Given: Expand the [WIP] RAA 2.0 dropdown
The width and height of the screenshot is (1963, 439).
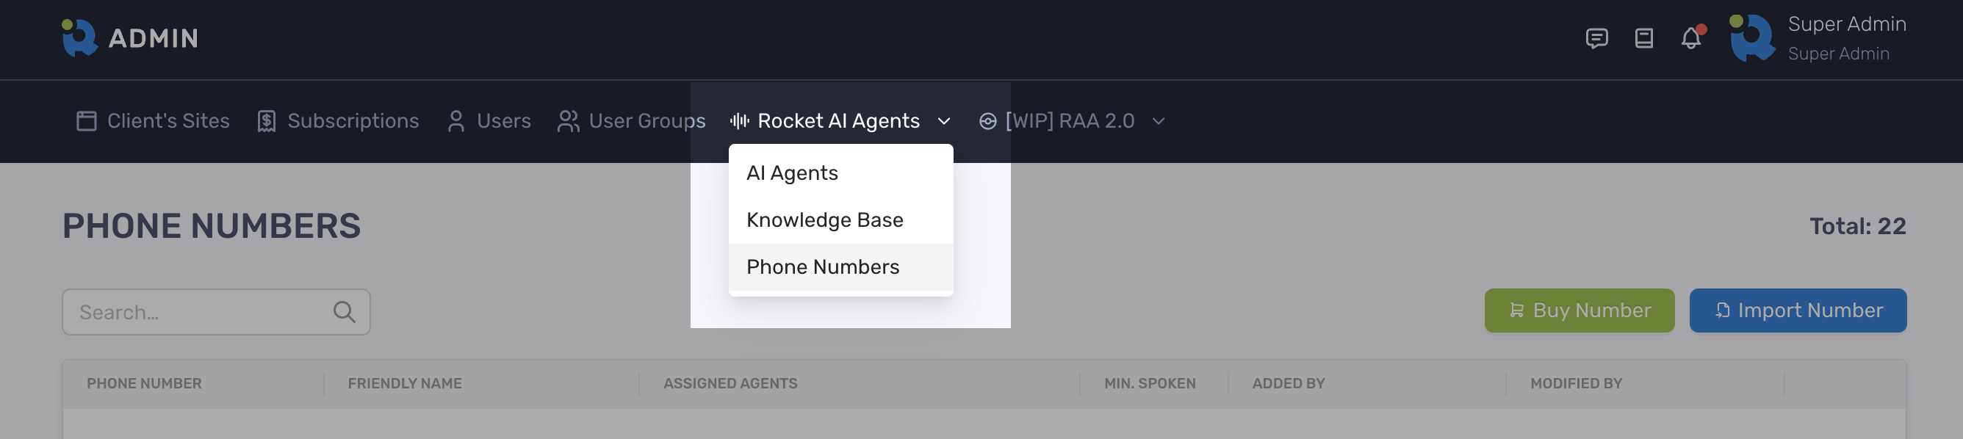Looking at the screenshot, I should coord(1159,121).
